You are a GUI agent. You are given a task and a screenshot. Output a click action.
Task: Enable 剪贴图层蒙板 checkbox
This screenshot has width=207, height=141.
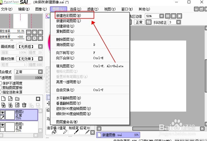pos(1,88)
